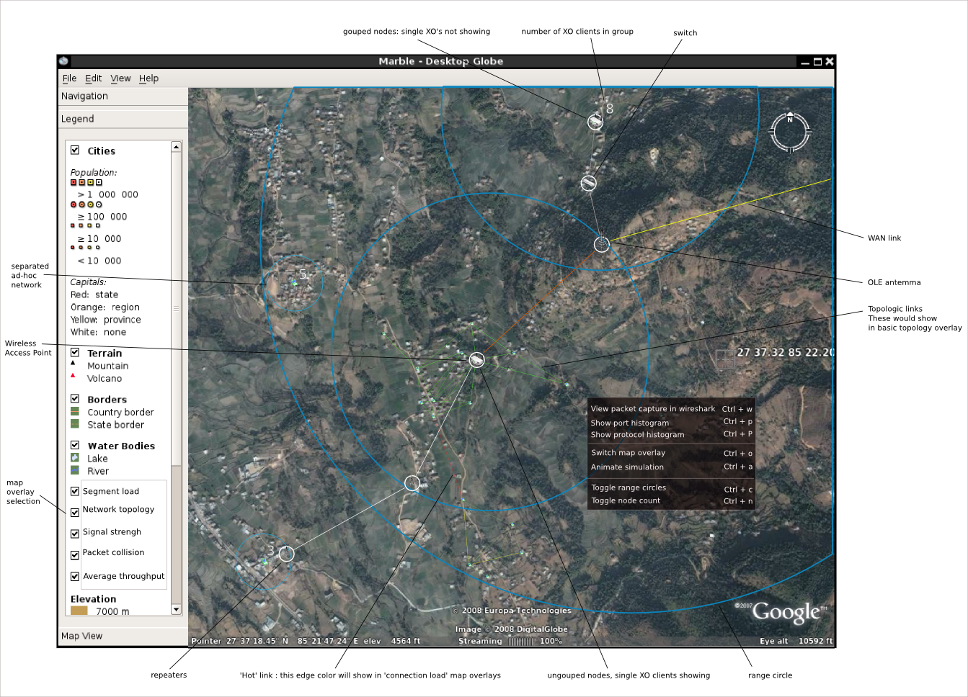
Task: Choose Toggle range circles in context menu
Action: click(629, 487)
